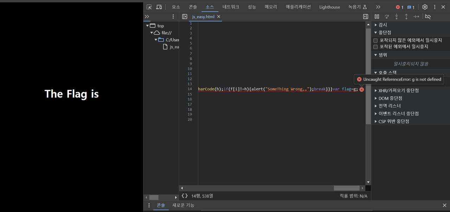Click the red error count badge
The width and height of the screenshot is (450, 212).
[x=399, y=7]
